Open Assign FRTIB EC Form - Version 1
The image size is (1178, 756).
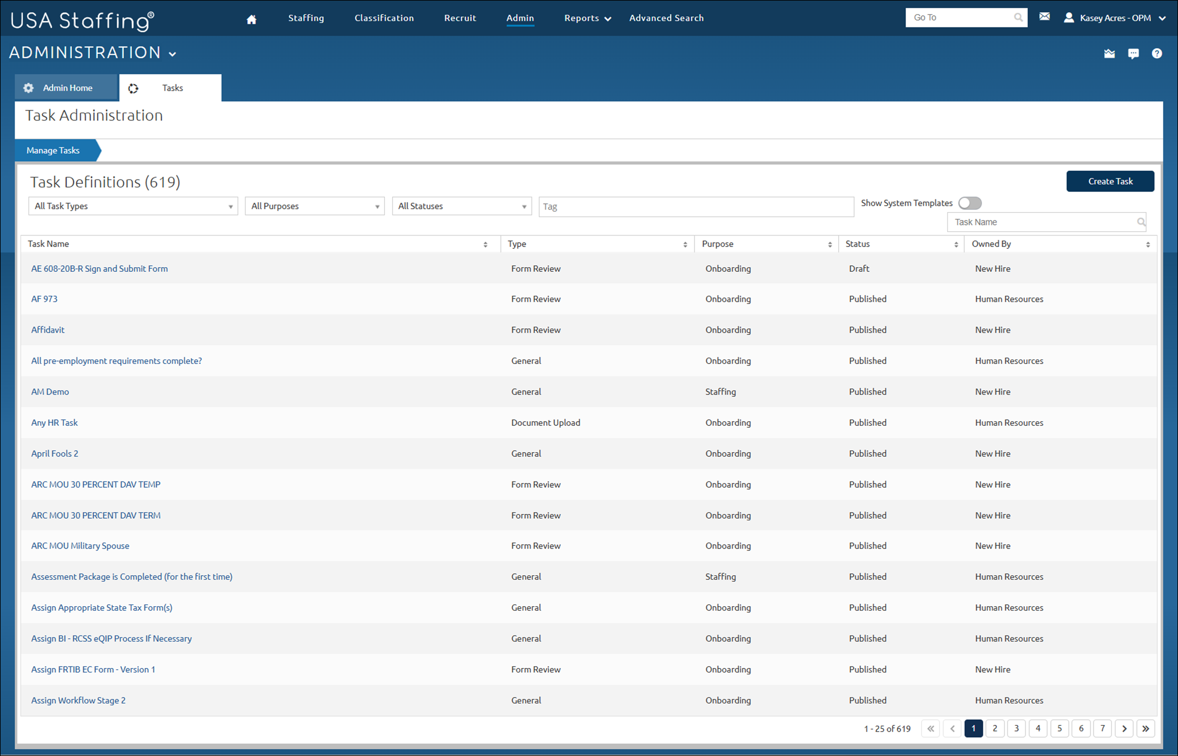click(x=93, y=670)
